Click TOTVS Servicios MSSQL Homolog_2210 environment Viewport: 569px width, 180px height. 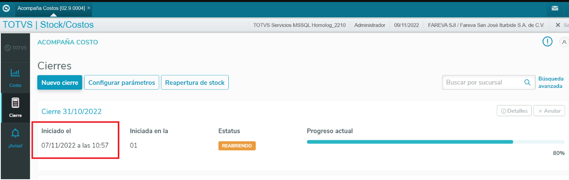(x=299, y=25)
